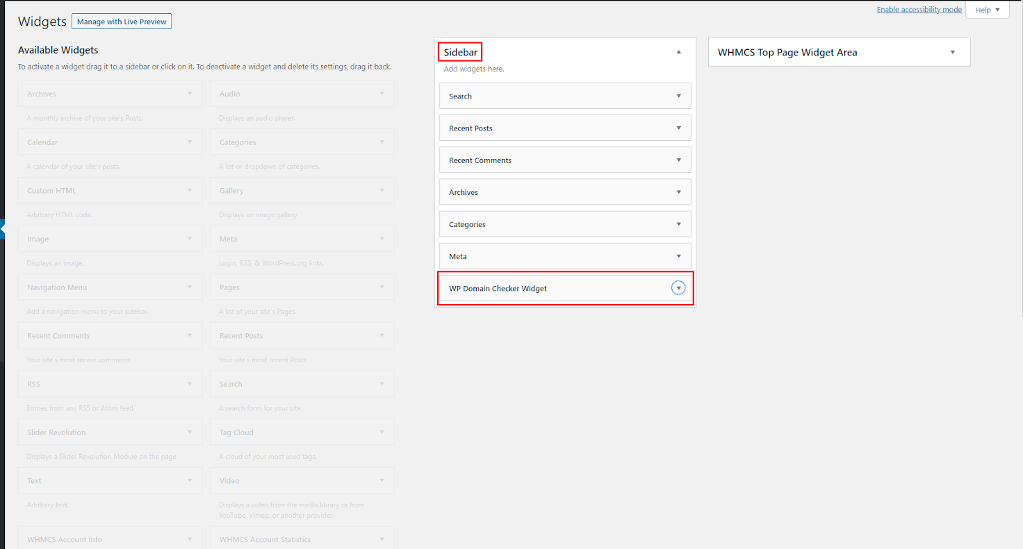Select available Text widget
Image resolution: width=1023 pixels, height=549 pixels.
point(110,480)
